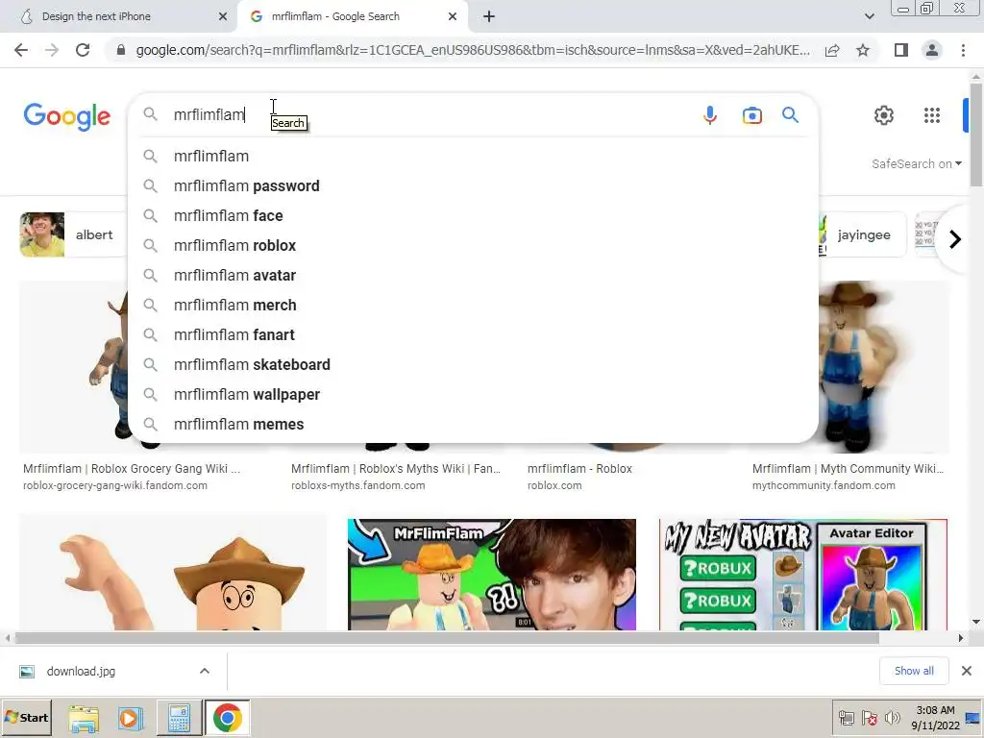This screenshot has height=738, width=984.
Task: Click the horizontal page scrollbar
Action: point(446,638)
